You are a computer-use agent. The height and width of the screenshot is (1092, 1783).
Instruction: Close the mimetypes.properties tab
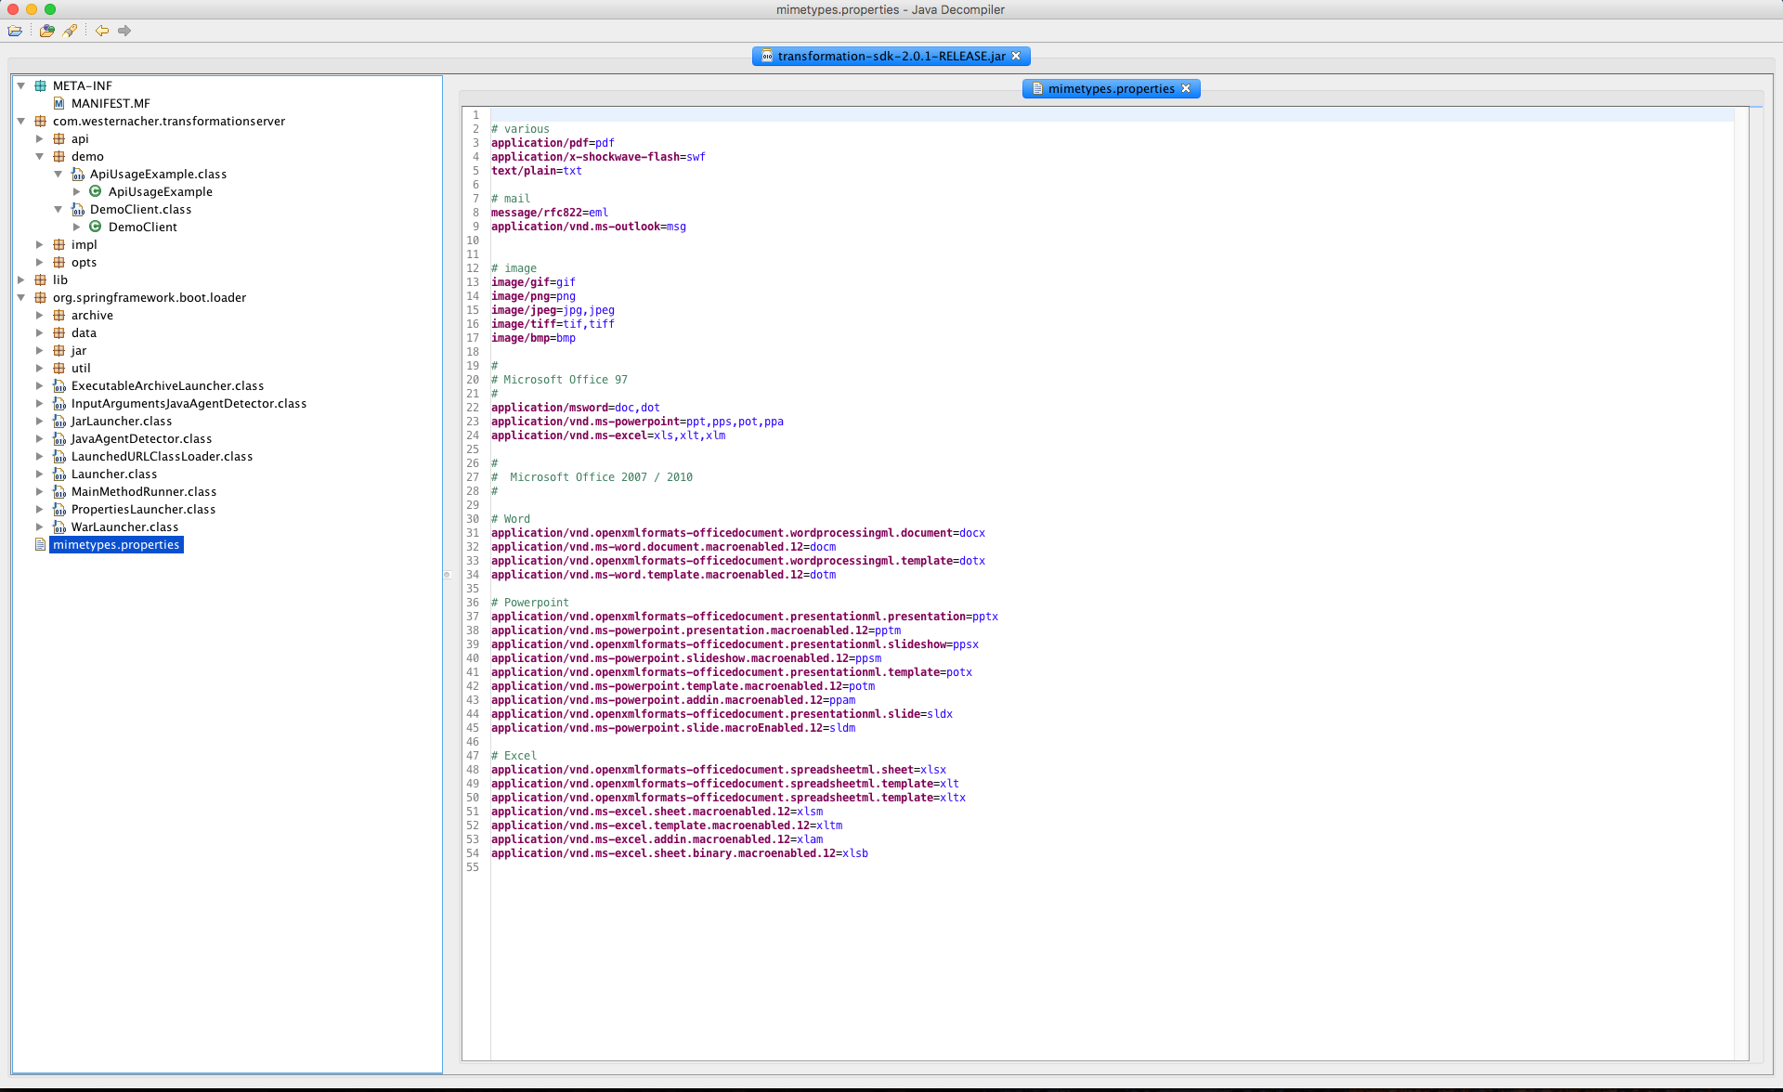click(x=1186, y=88)
